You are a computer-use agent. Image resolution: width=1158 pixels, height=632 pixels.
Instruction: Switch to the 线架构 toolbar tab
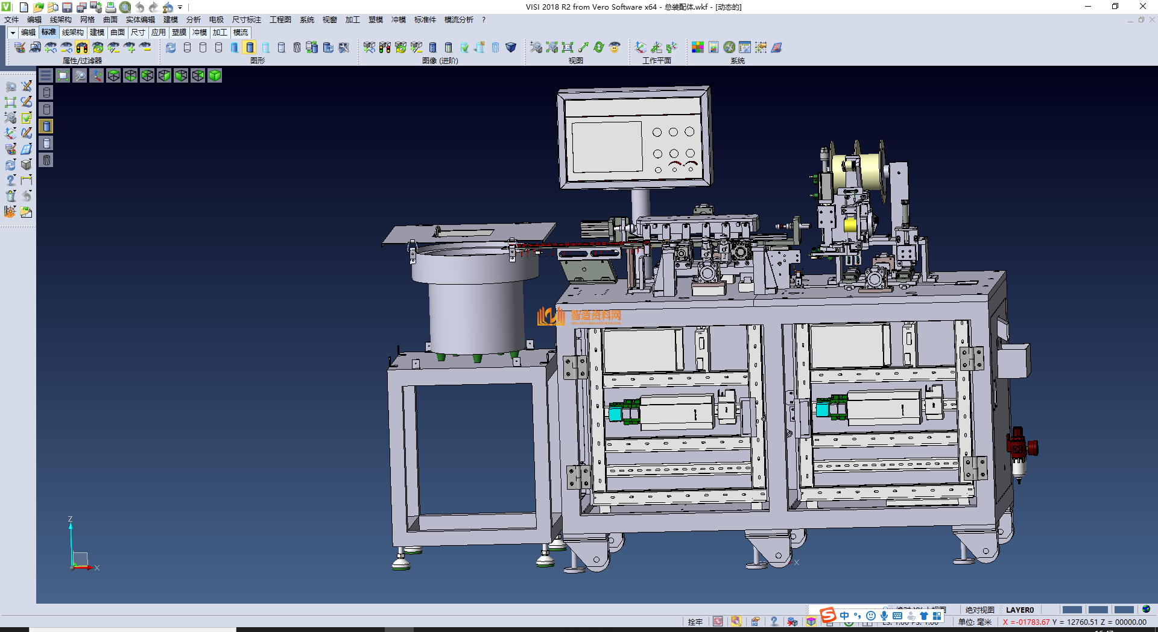72,33
